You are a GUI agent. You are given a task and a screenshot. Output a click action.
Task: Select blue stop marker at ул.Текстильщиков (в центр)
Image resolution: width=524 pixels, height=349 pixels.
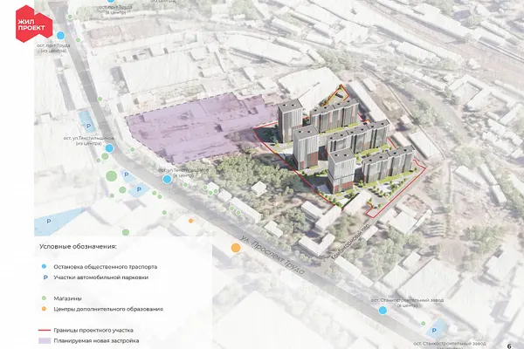[167, 180]
